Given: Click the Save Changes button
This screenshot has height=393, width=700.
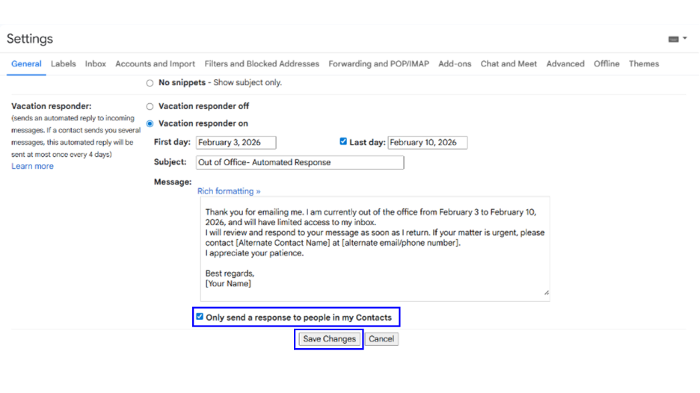Looking at the screenshot, I should (x=329, y=339).
